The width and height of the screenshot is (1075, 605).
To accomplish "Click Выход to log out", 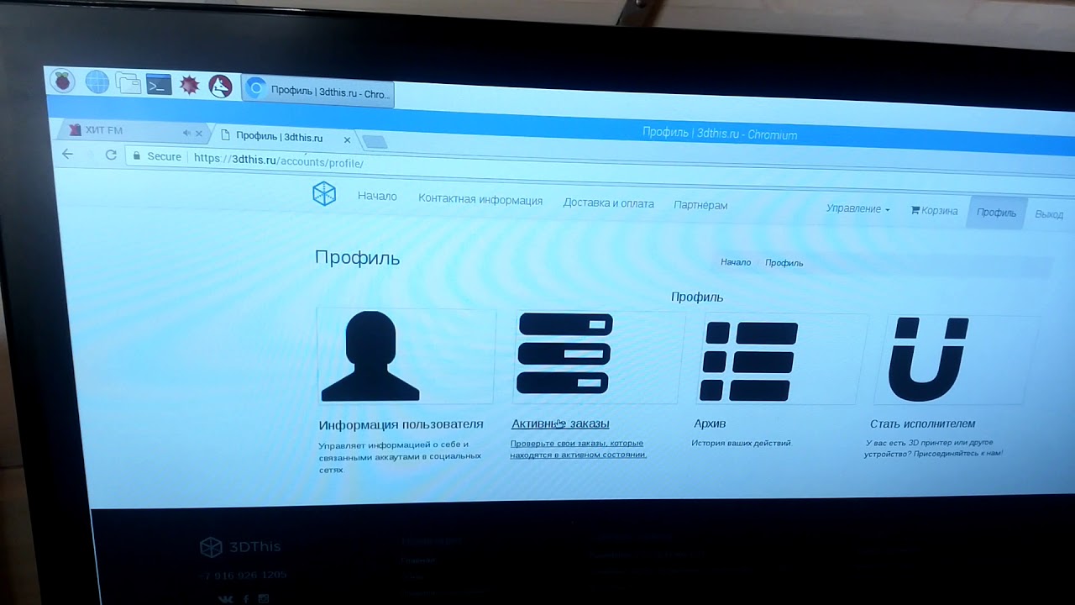I will [1049, 214].
